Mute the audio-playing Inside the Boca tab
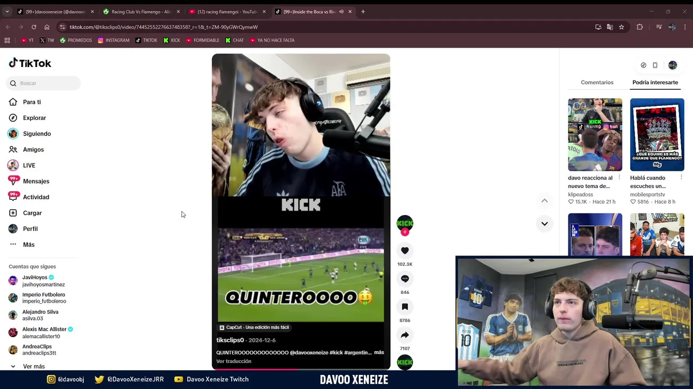Image resolution: width=693 pixels, height=389 pixels. (x=341, y=11)
